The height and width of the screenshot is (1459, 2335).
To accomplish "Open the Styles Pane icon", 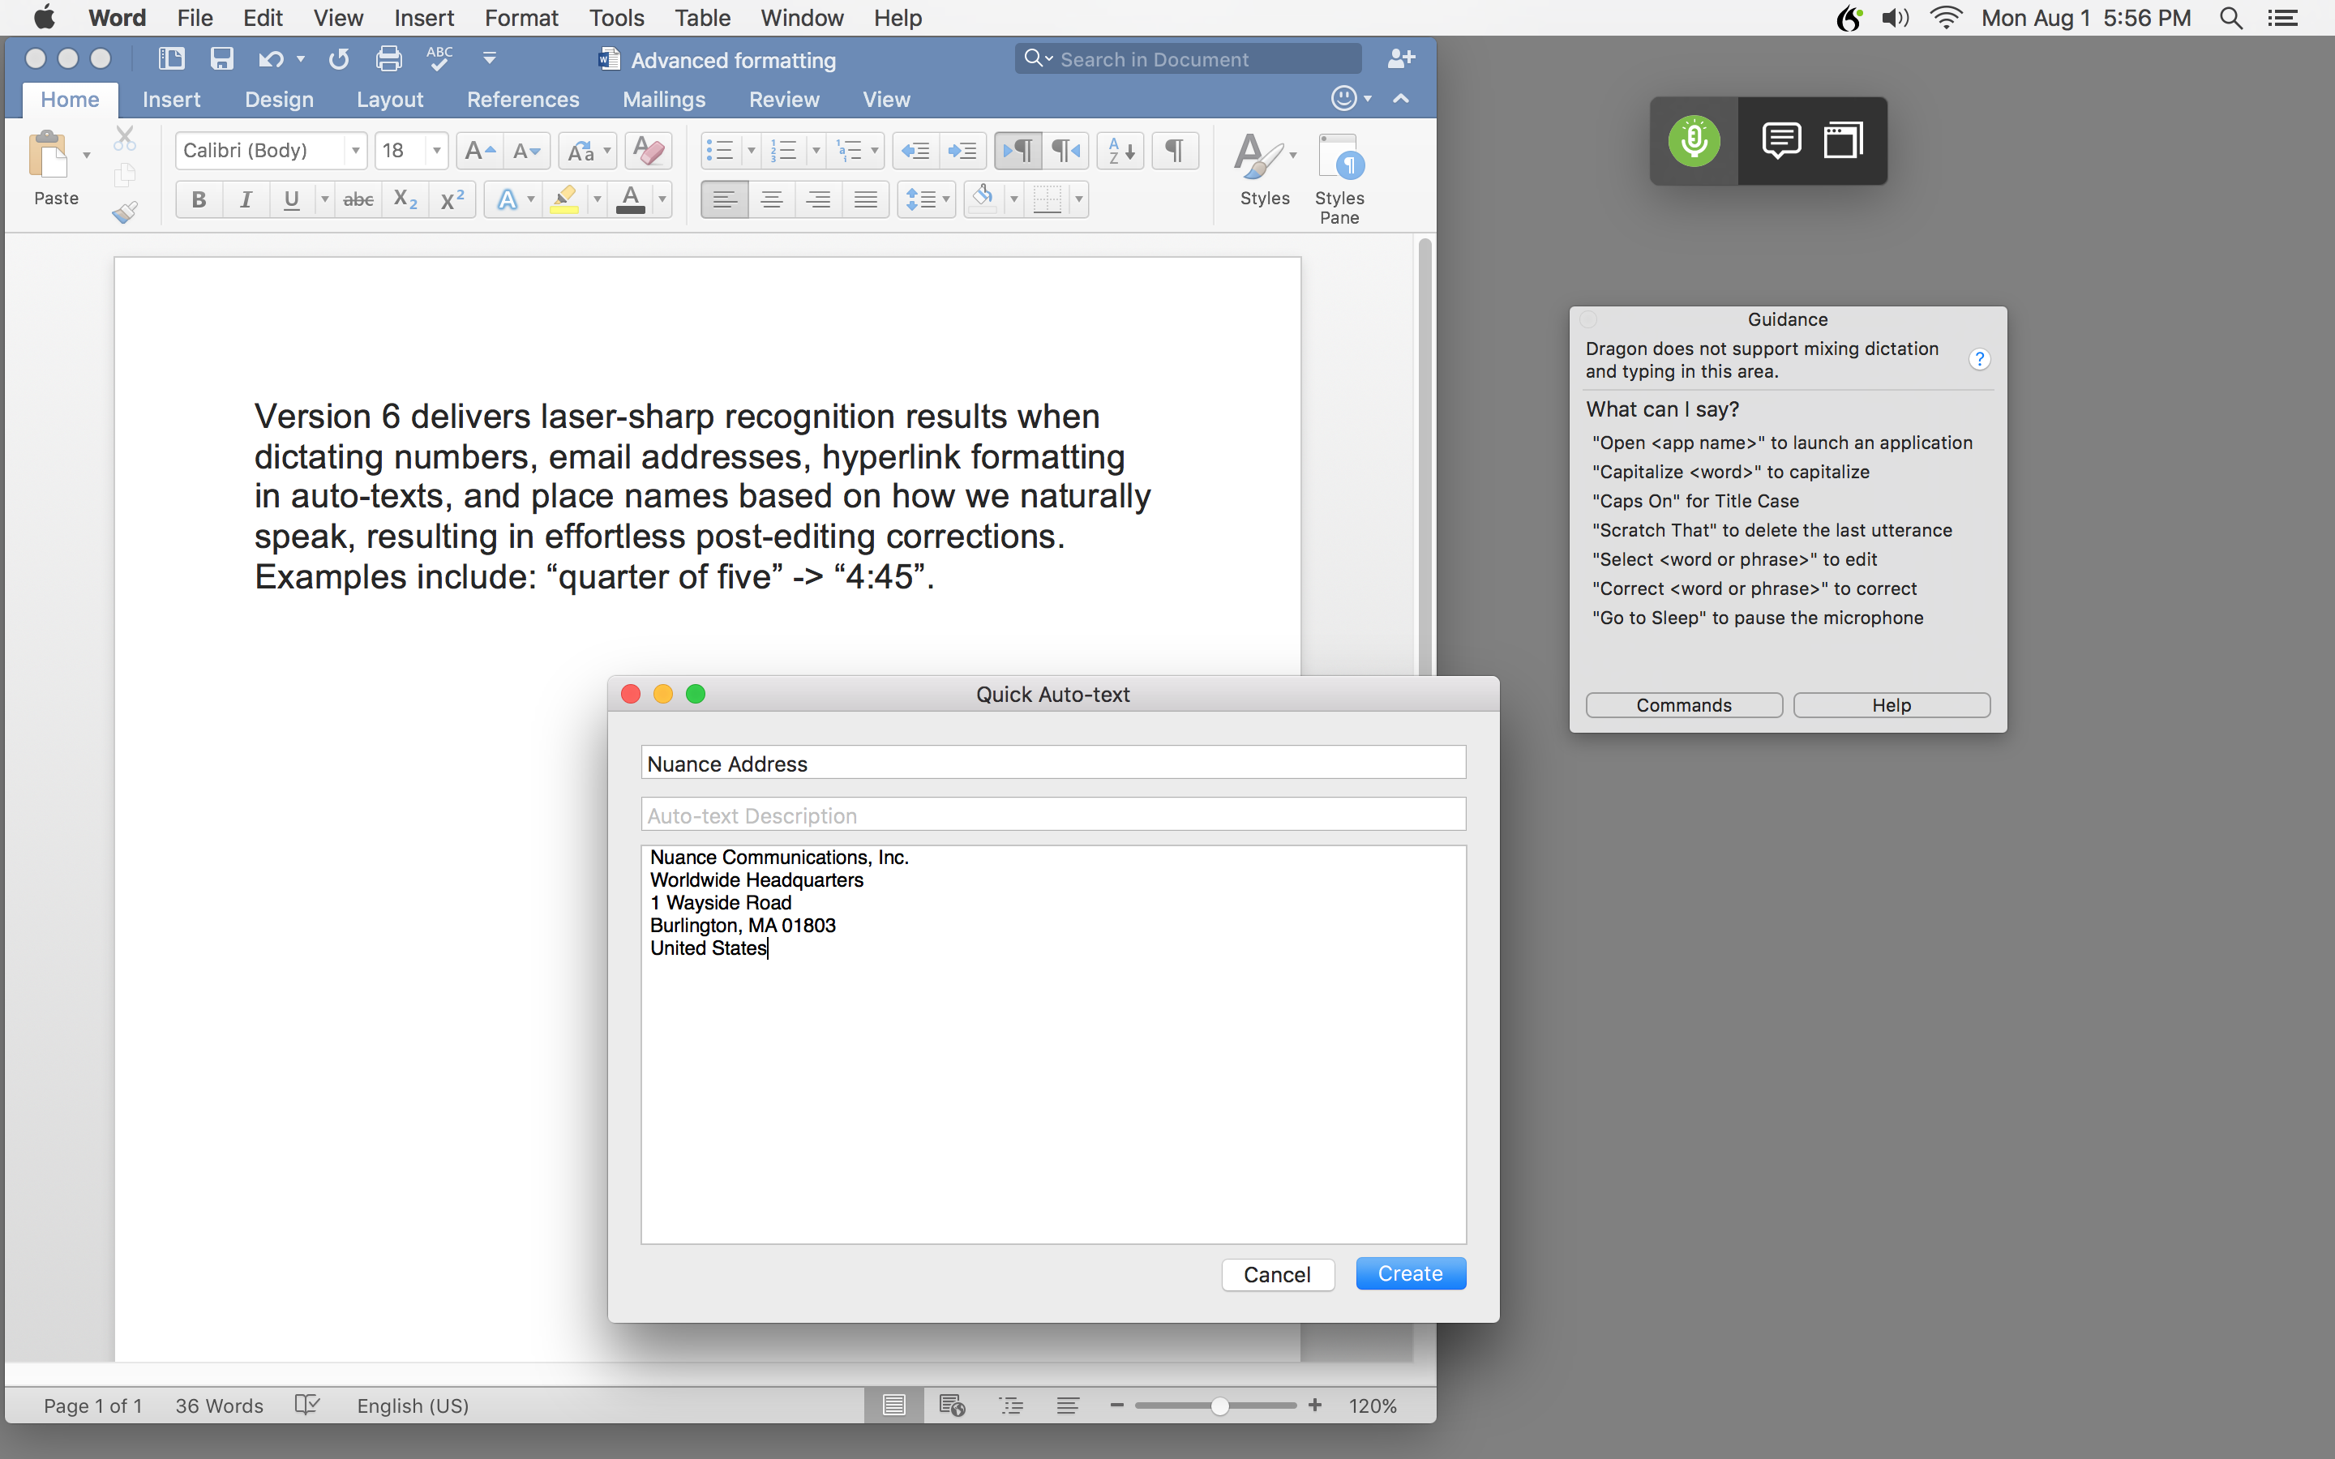I will pos(1340,158).
